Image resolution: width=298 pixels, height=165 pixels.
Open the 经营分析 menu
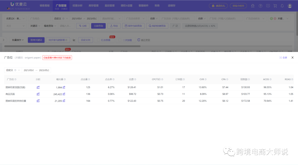pyautogui.click(x=77, y=5)
